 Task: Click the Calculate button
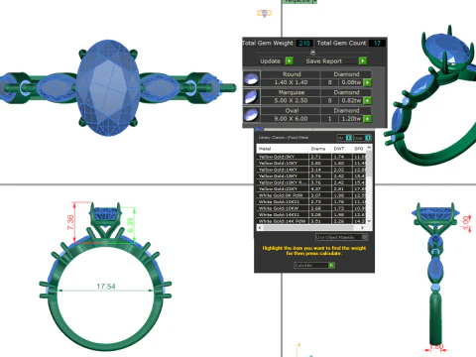(314, 265)
